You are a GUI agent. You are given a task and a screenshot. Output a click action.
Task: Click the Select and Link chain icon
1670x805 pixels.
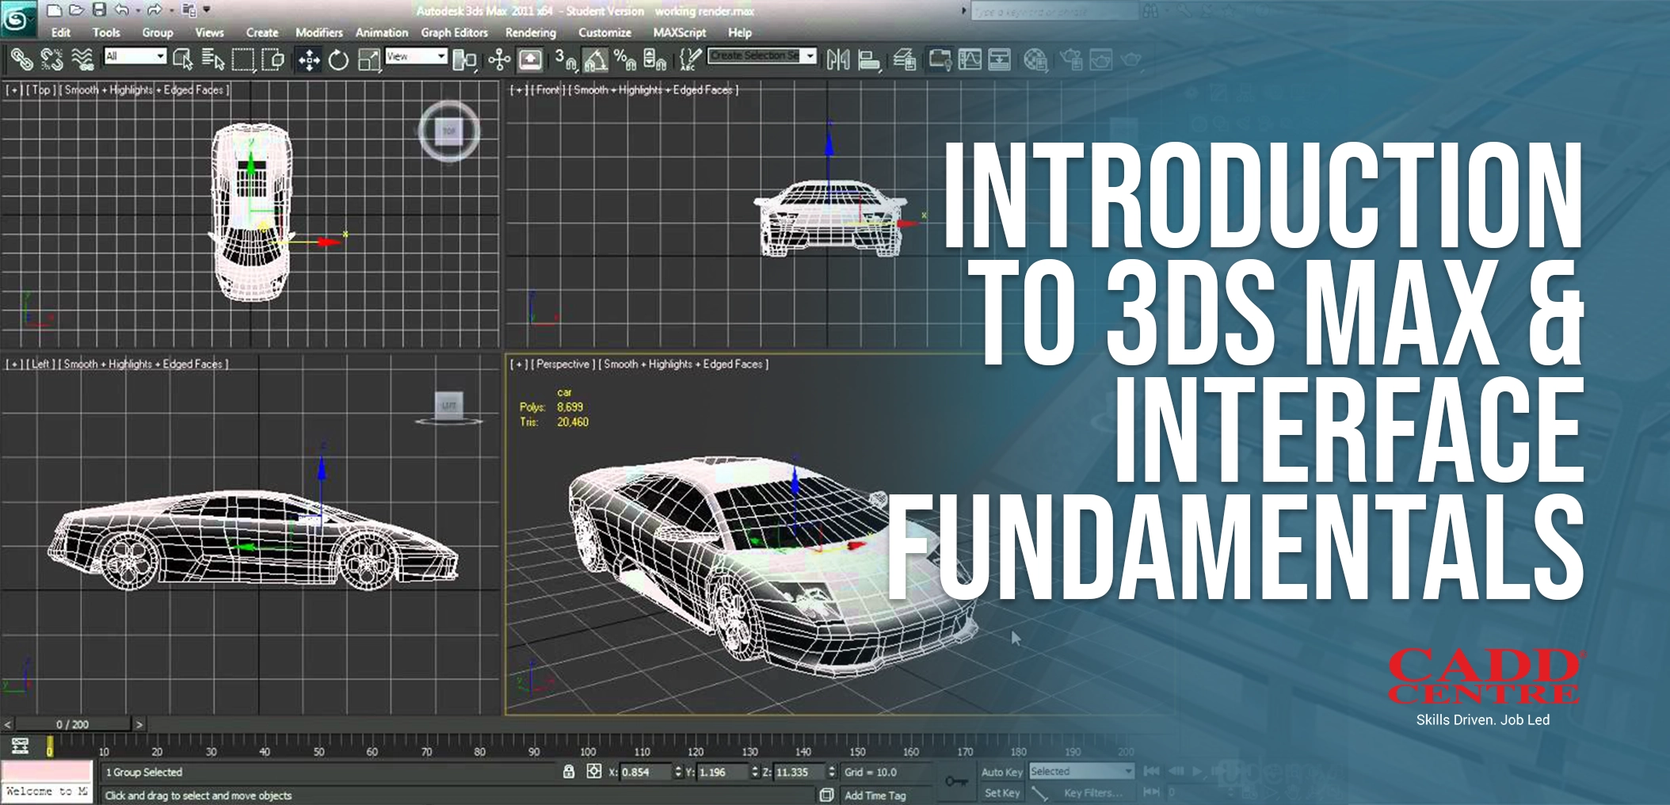[21, 59]
